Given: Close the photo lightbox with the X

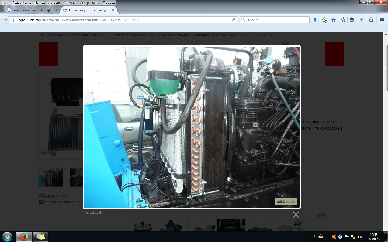Looking at the screenshot, I should point(296,214).
